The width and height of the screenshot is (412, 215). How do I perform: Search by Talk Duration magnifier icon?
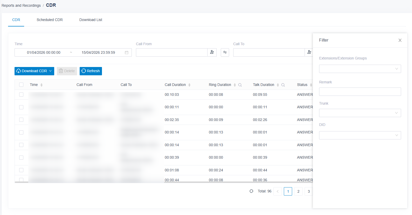tap(283, 85)
